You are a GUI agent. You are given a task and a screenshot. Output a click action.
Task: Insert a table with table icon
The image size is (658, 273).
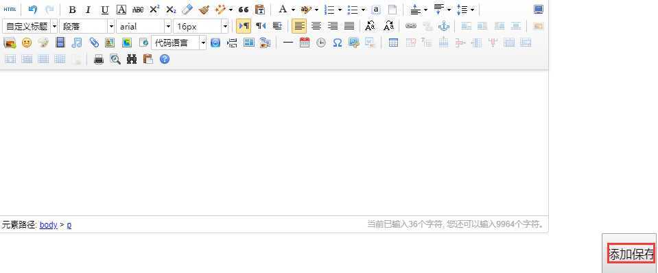click(393, 43)
